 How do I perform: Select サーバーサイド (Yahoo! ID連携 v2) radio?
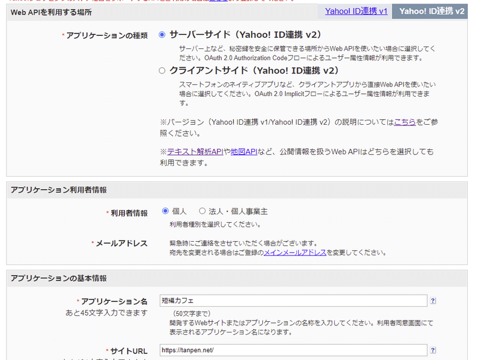tap(162, 35)
